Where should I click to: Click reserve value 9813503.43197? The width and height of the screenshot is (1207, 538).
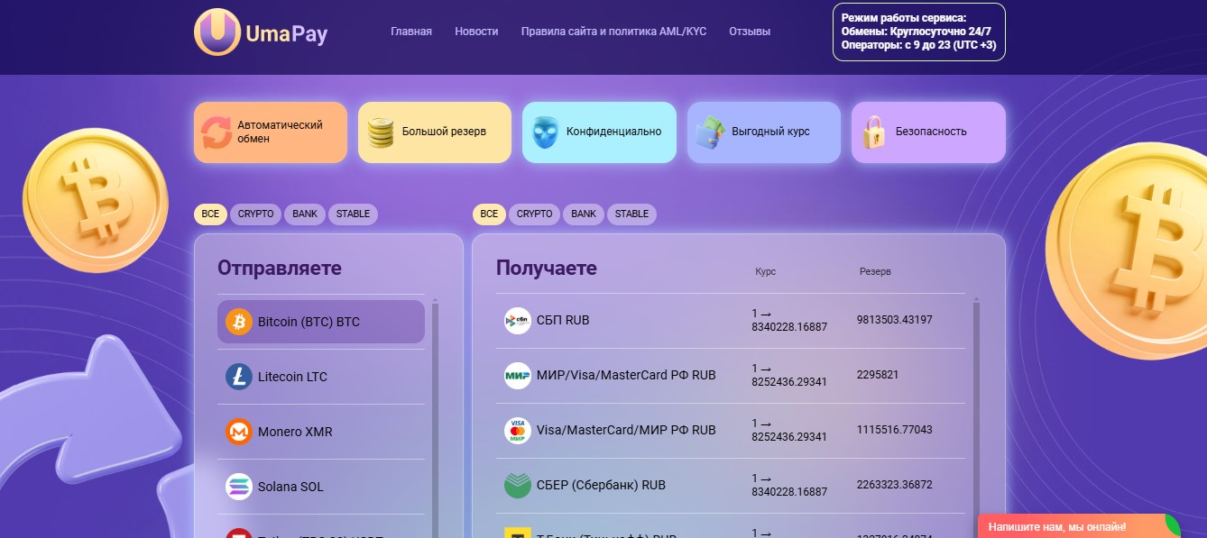point(895,320)
